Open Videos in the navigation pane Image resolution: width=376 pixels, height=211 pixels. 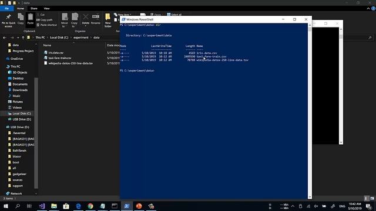17,108
